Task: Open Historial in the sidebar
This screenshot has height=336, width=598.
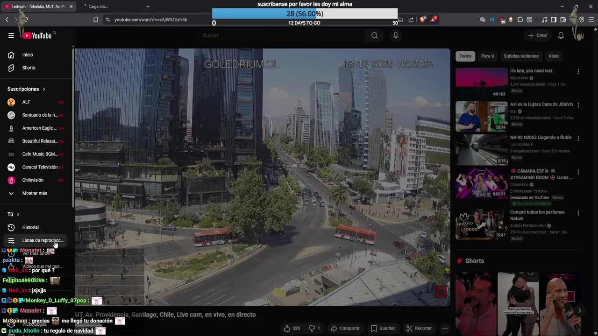Action: [x=36, y=227]
